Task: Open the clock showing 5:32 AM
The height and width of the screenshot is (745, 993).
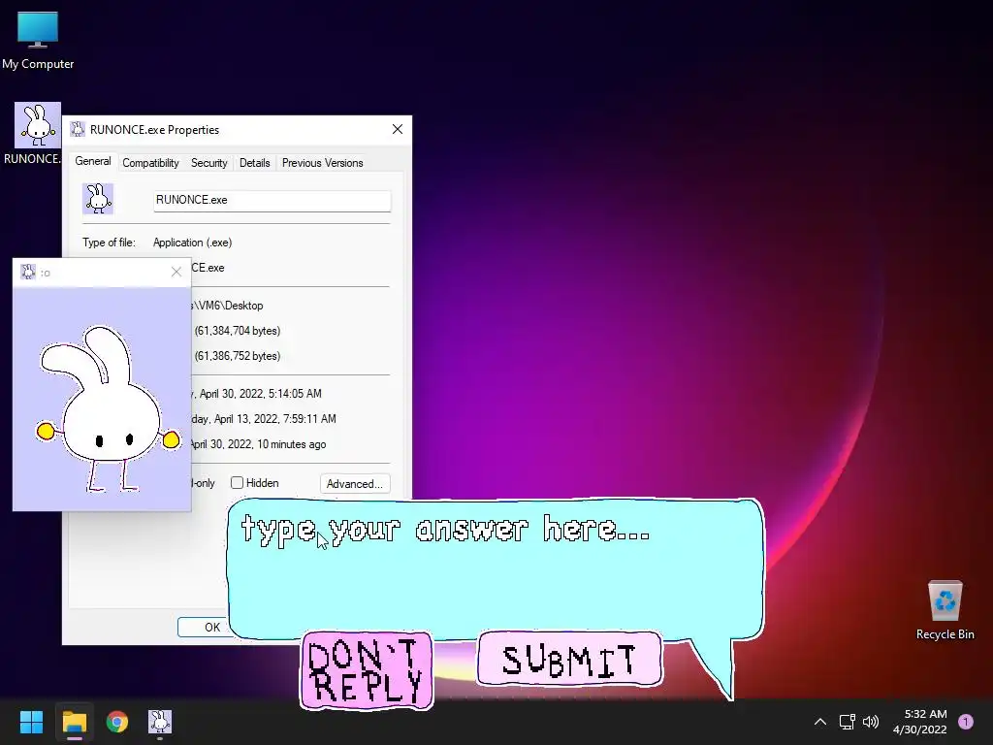Action: 920,722
